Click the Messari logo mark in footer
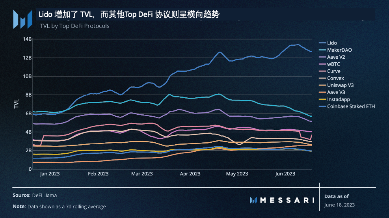Screen dimensions: 389x218 click(x=253, y=200)
